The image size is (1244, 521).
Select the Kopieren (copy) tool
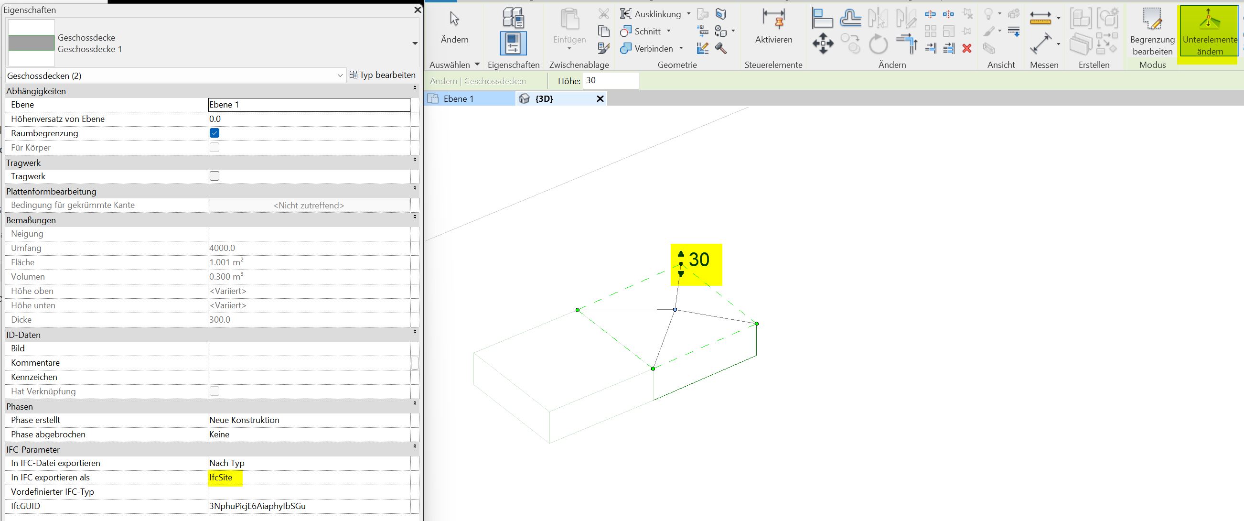click(851, 43)
